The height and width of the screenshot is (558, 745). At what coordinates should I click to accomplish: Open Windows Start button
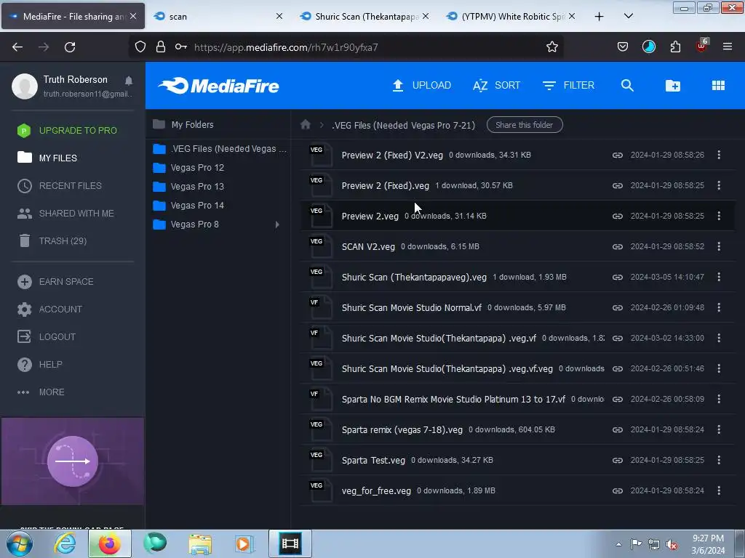click(20, 543)
